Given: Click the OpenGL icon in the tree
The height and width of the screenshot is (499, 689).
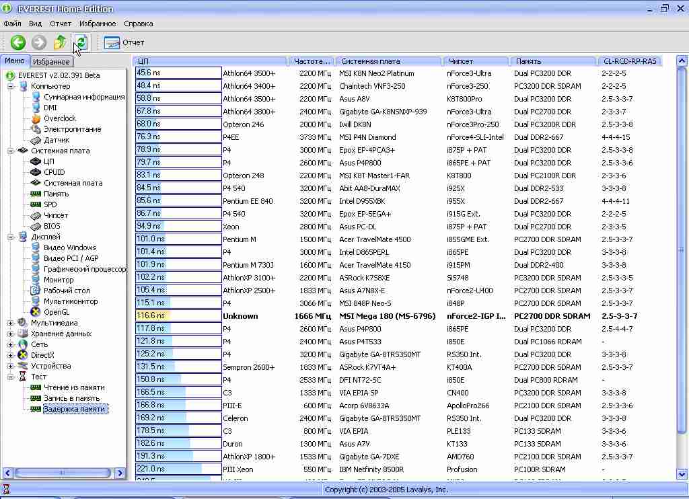Looking at the screenshot, I should pos(36,312).
